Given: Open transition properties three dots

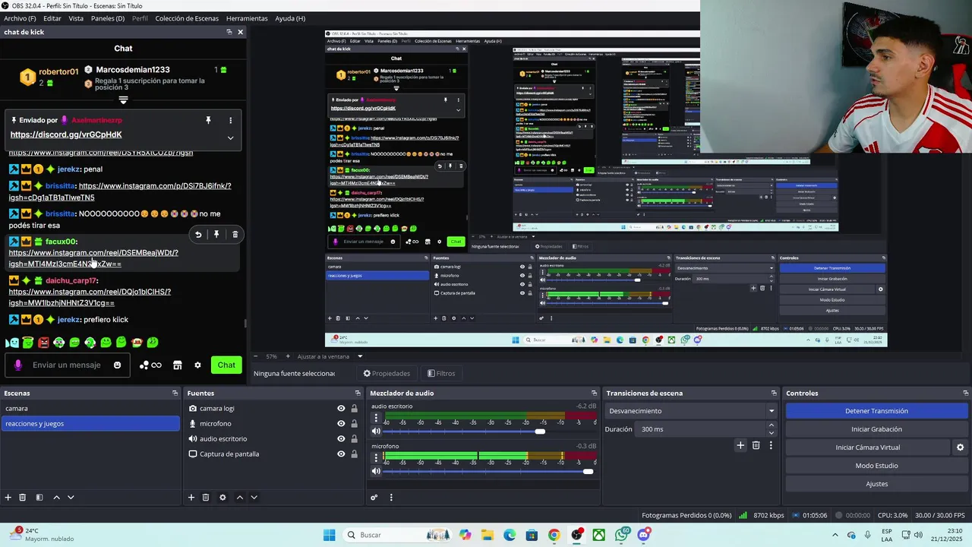Looking at the screenshot, I should 771,446.
